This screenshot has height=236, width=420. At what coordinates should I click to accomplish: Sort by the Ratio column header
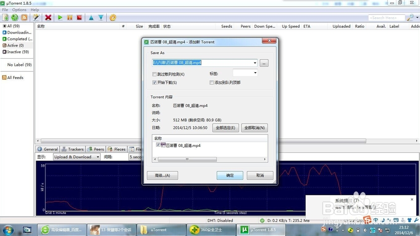[360, 26]
